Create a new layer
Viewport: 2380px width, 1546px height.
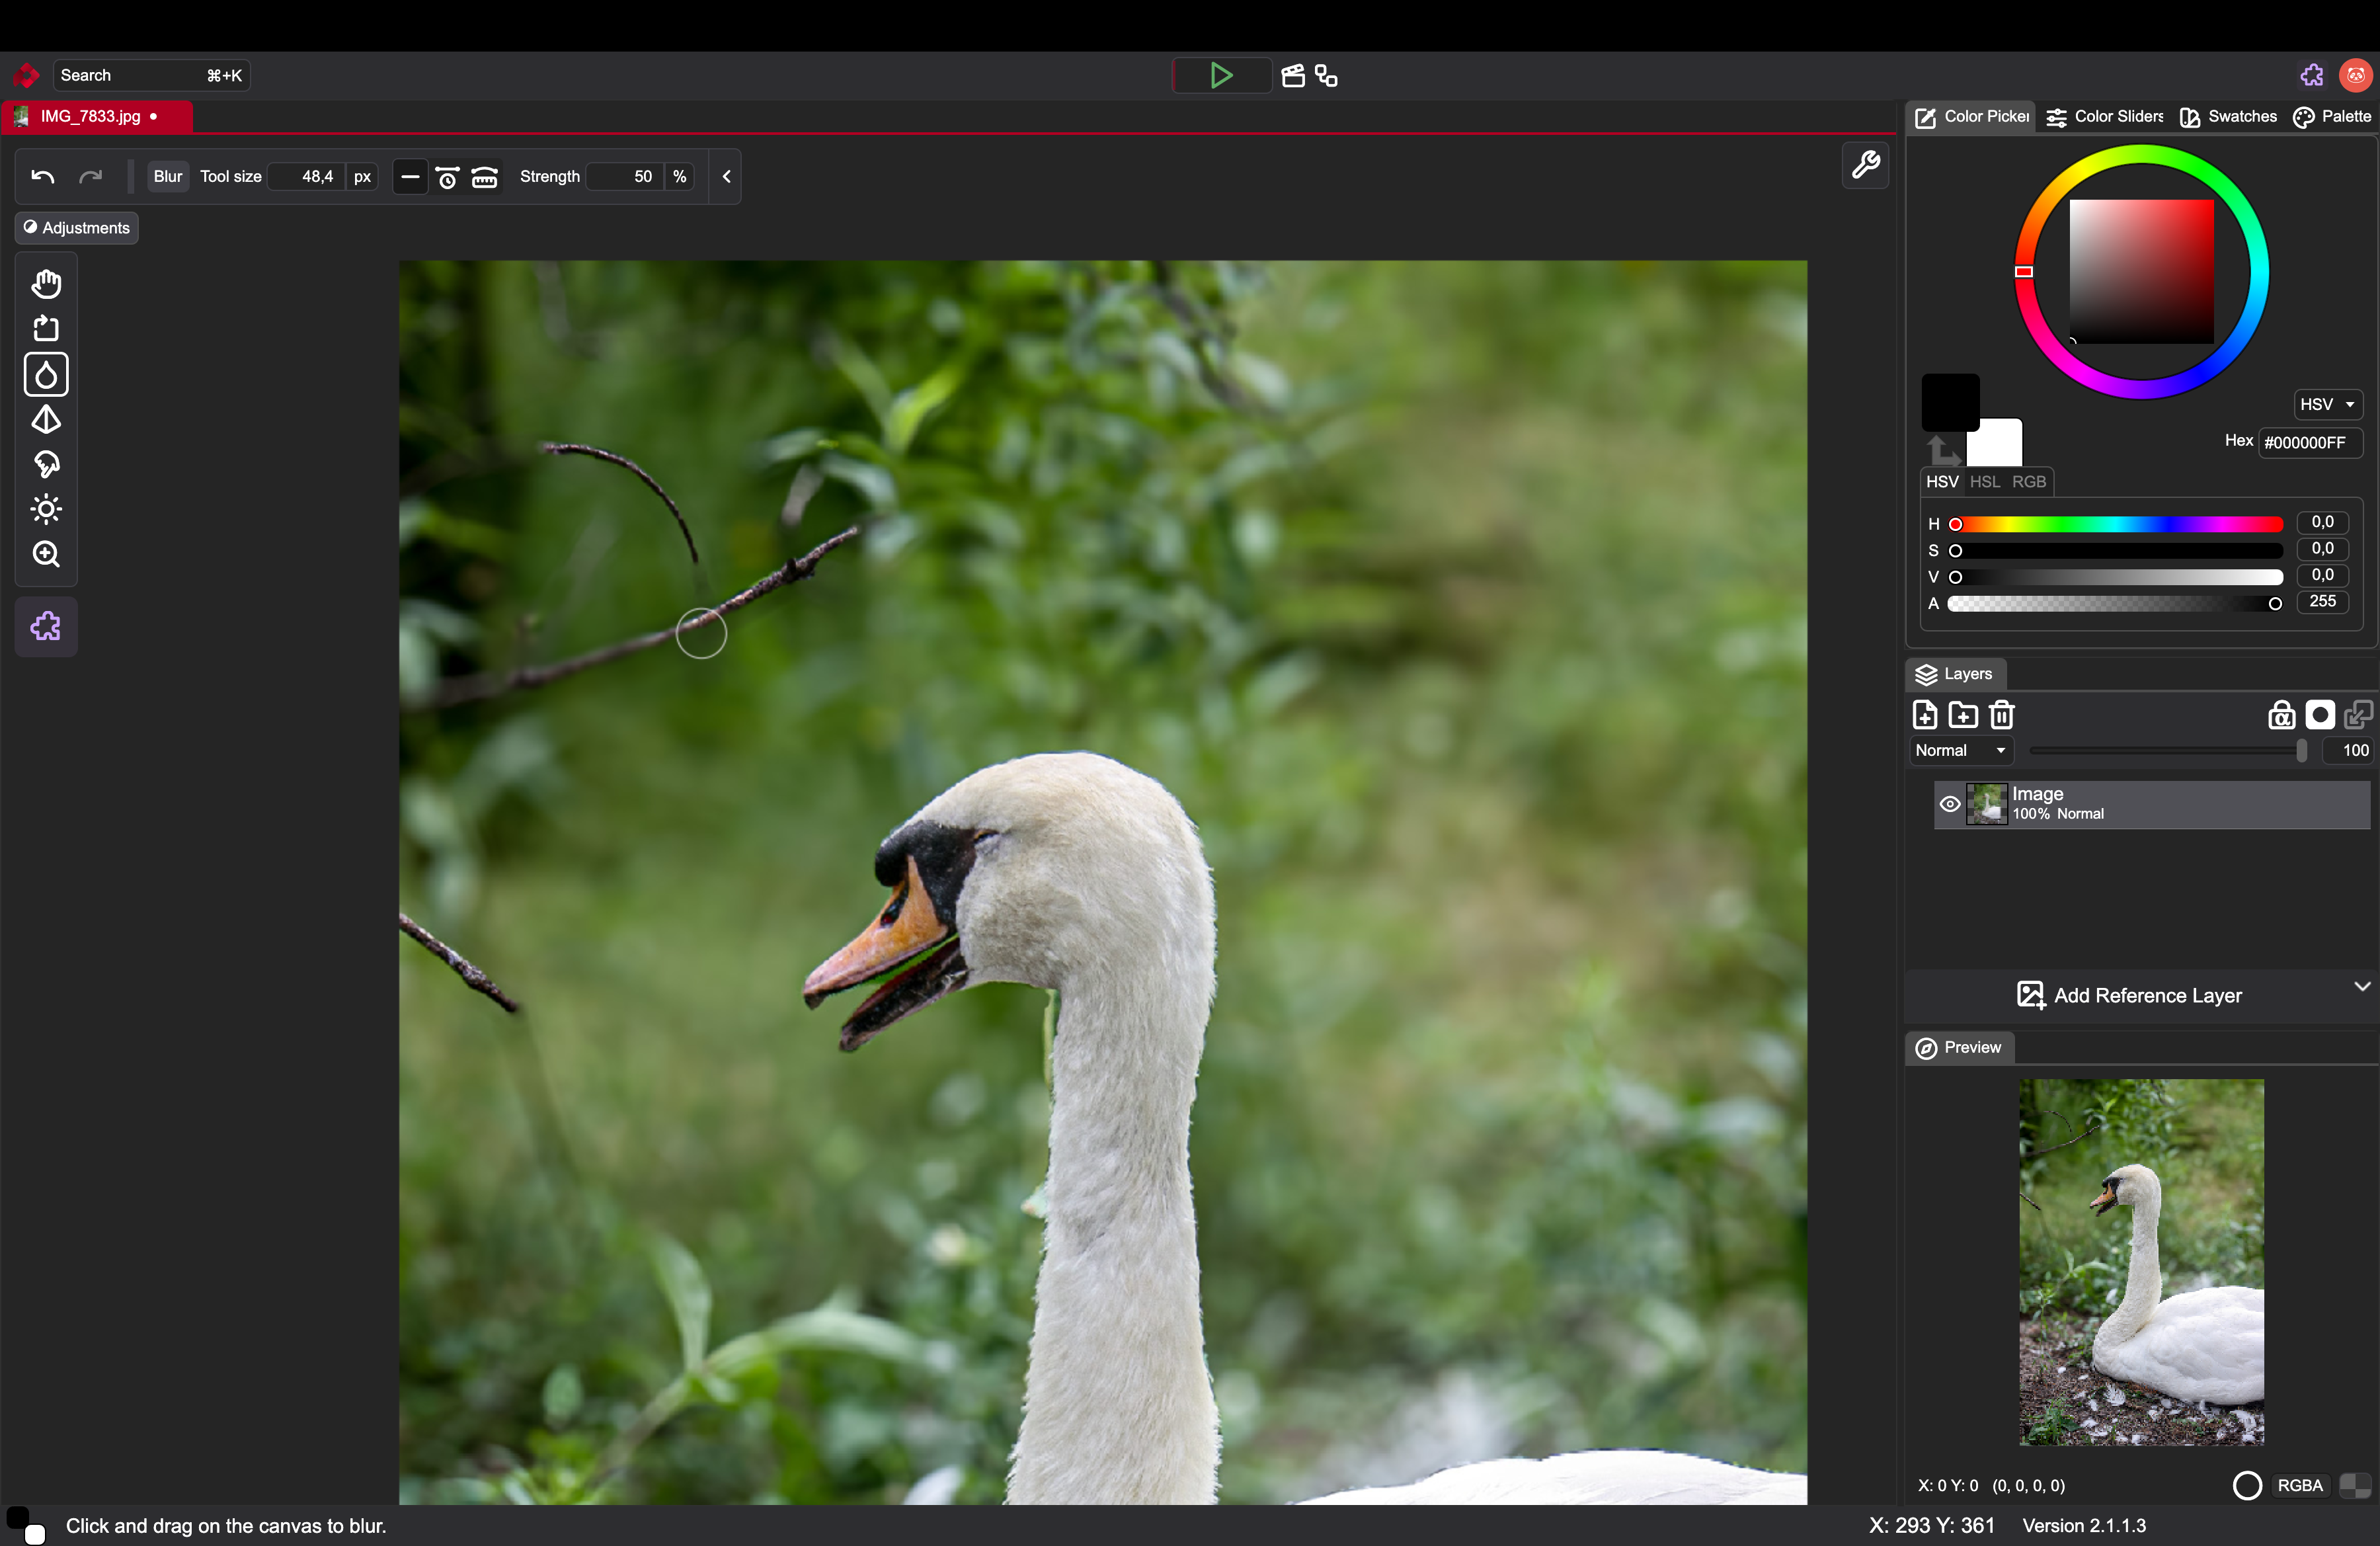pos(1925,715)
